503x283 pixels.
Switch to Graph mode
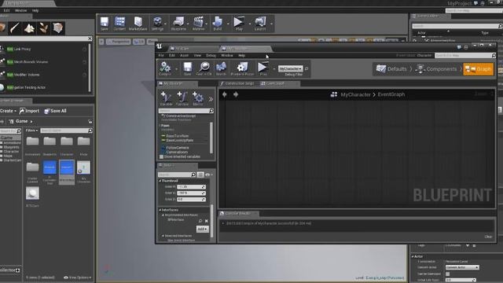click(478, 69)
